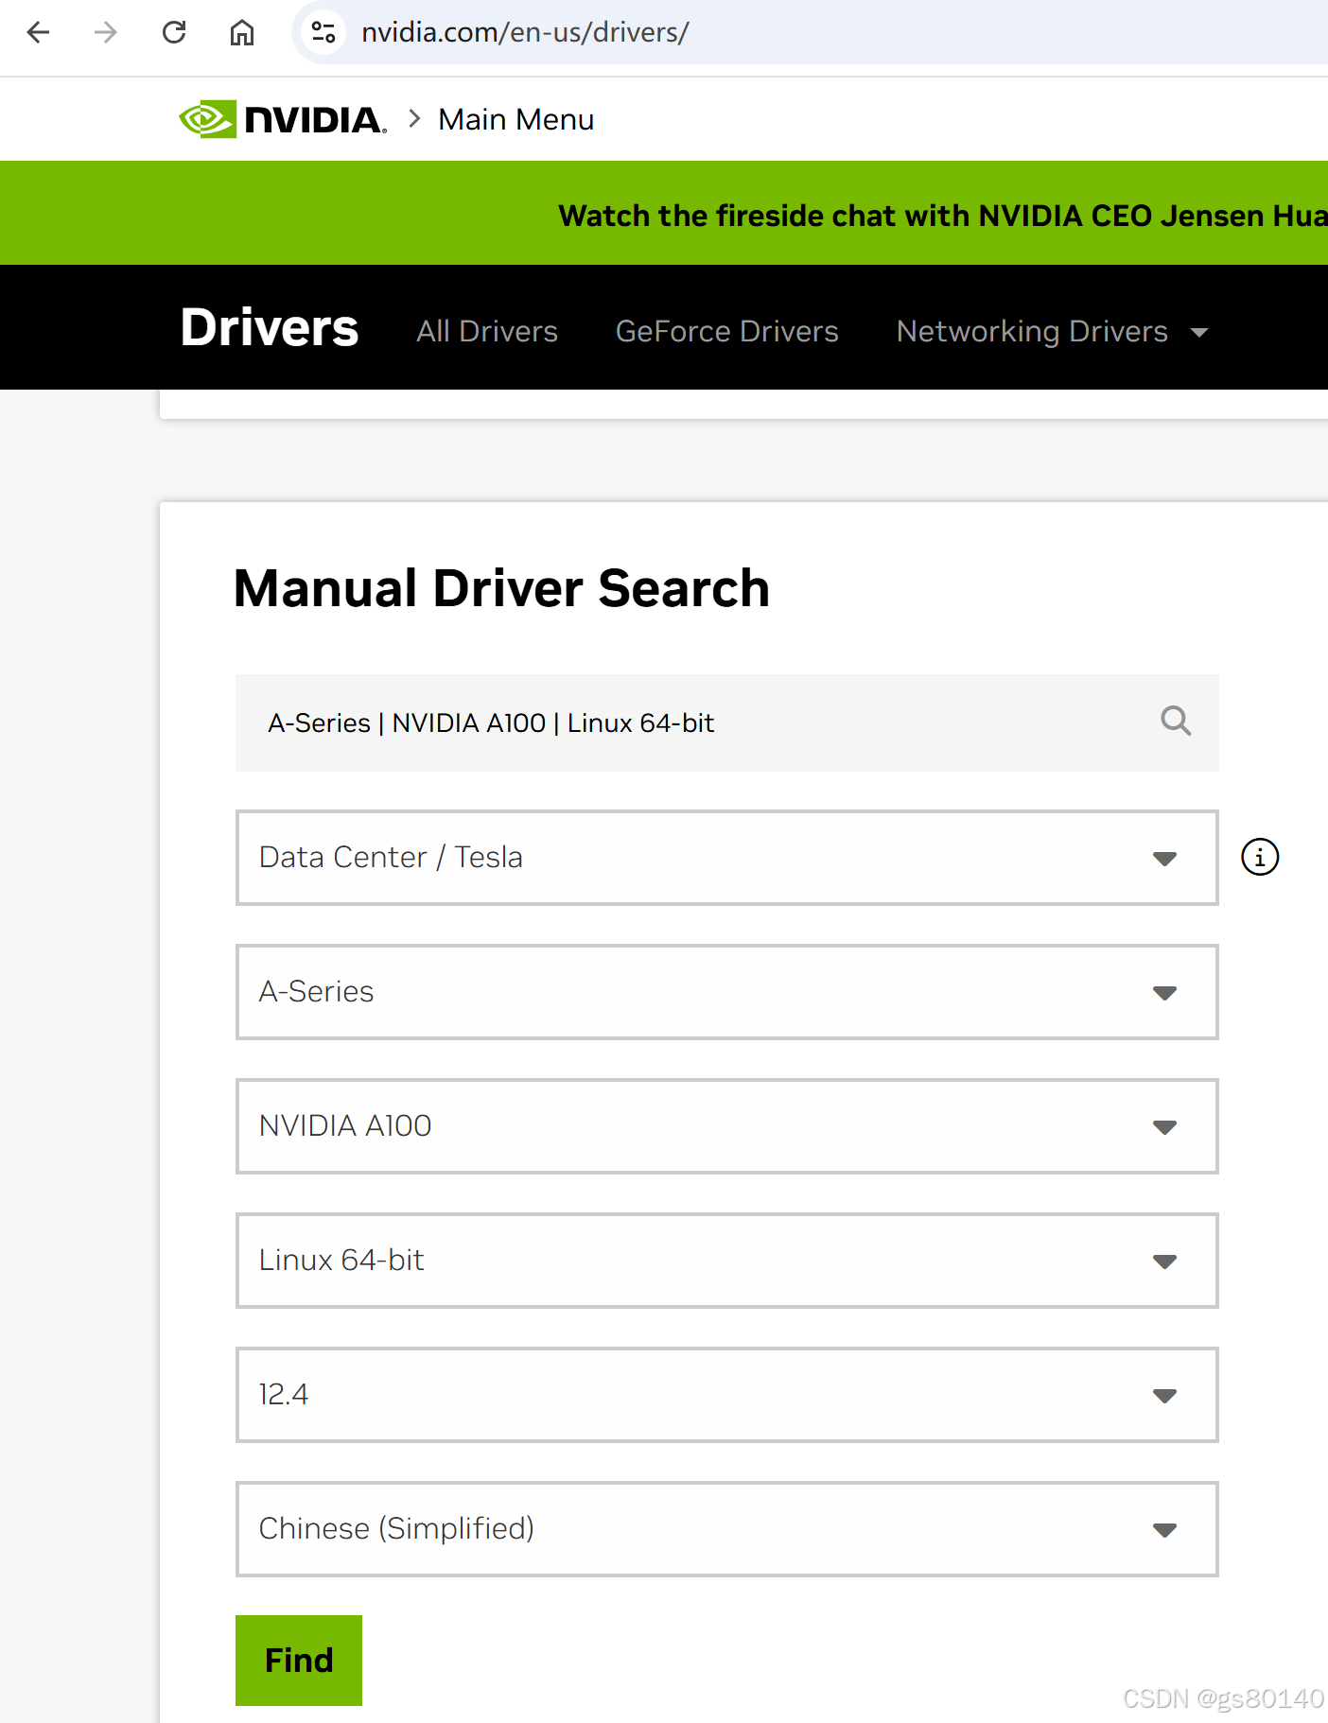Click the browser back arrow
This screenshot has width=1328, height=1723.
point(38,32)
